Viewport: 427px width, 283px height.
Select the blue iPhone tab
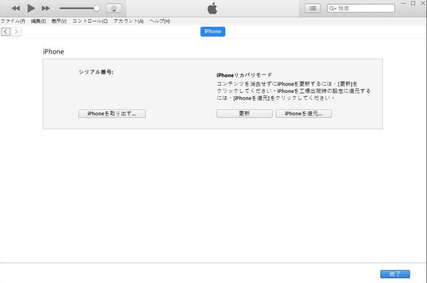click(212, 31)
